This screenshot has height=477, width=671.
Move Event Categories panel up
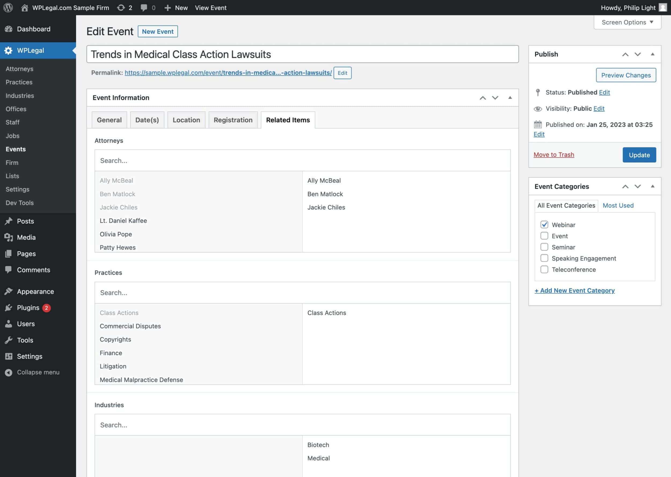625,187
